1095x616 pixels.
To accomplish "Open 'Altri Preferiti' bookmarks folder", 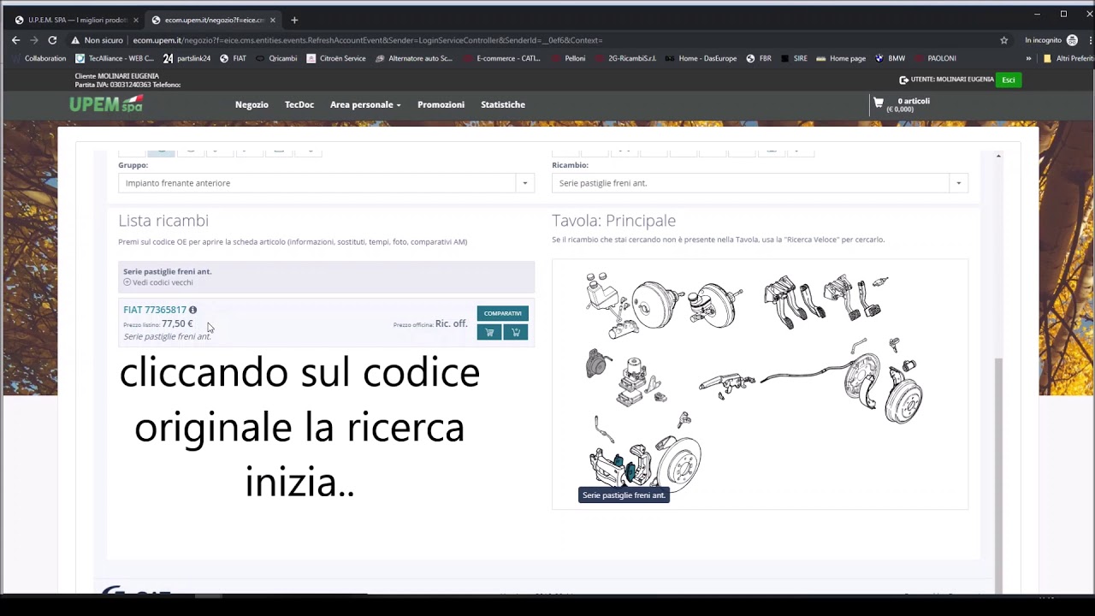I will pos(1068,58).
